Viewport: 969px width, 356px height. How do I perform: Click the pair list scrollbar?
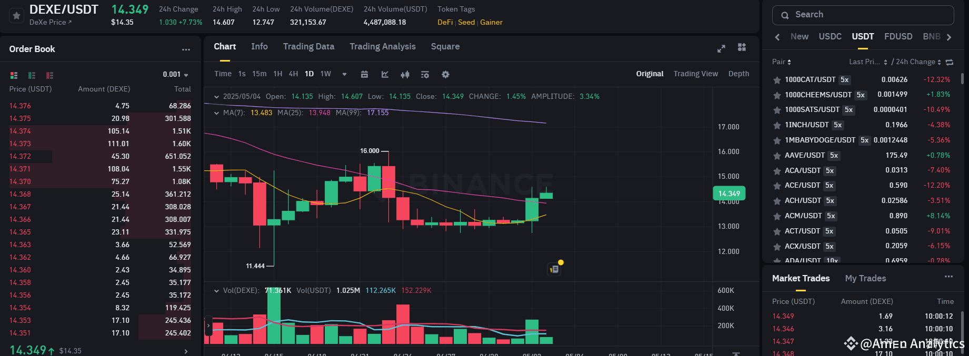[x=962, y=79]
